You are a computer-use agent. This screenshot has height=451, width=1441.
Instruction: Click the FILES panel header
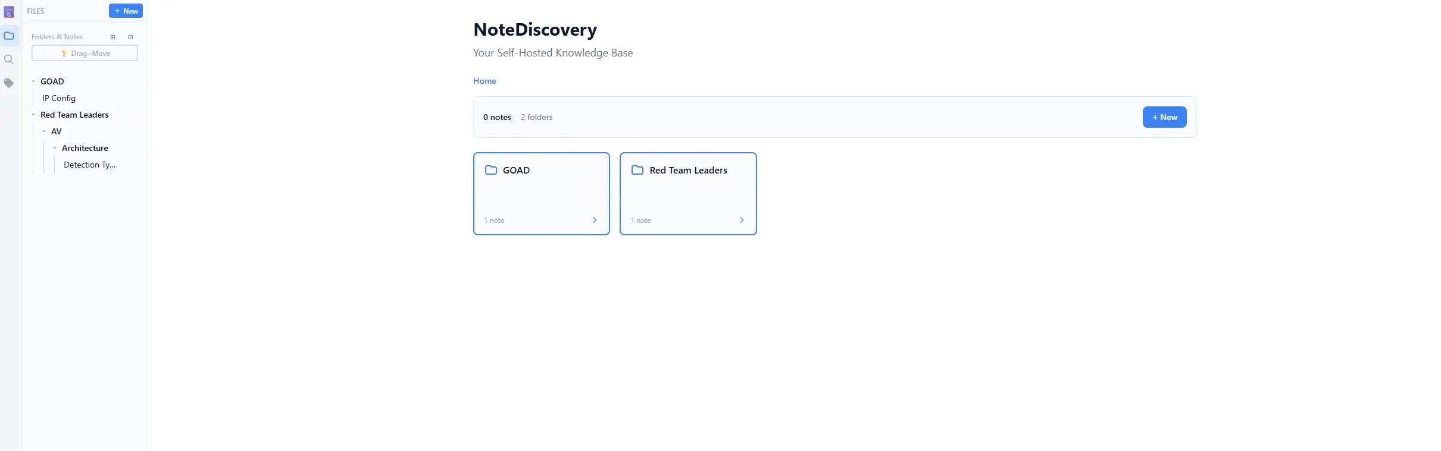click(x=36, y=11)
